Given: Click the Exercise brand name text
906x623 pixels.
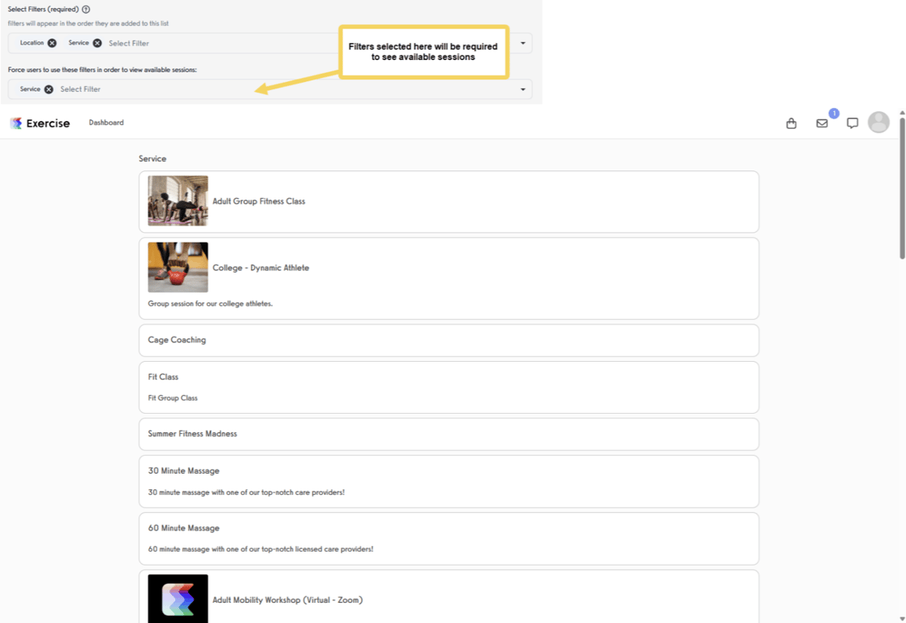Looking at the screenshot, I should pyautogui.click(x=48, y=123).
